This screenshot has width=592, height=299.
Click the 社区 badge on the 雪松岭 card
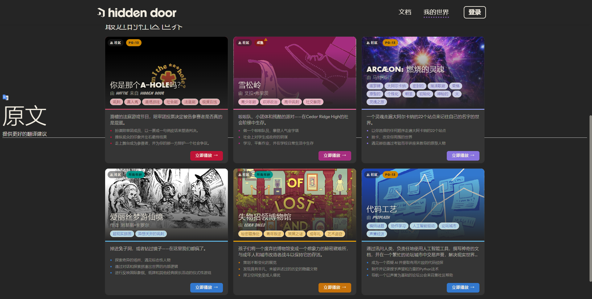tap(244, 43)
